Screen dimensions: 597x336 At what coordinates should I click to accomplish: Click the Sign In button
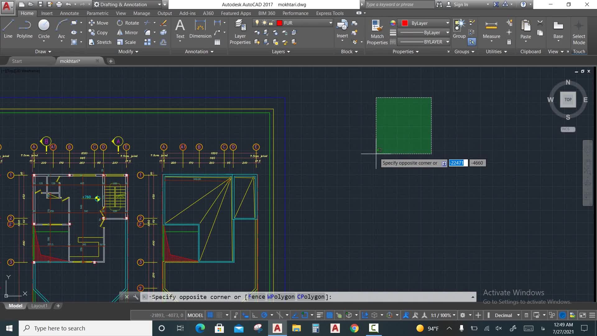click(x=460, y=4)
